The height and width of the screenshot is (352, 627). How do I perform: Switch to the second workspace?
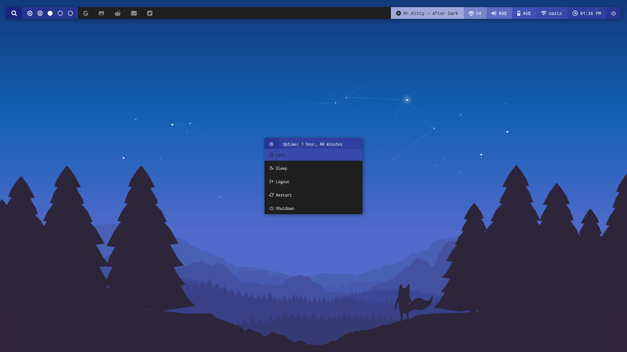coord(40,13)
